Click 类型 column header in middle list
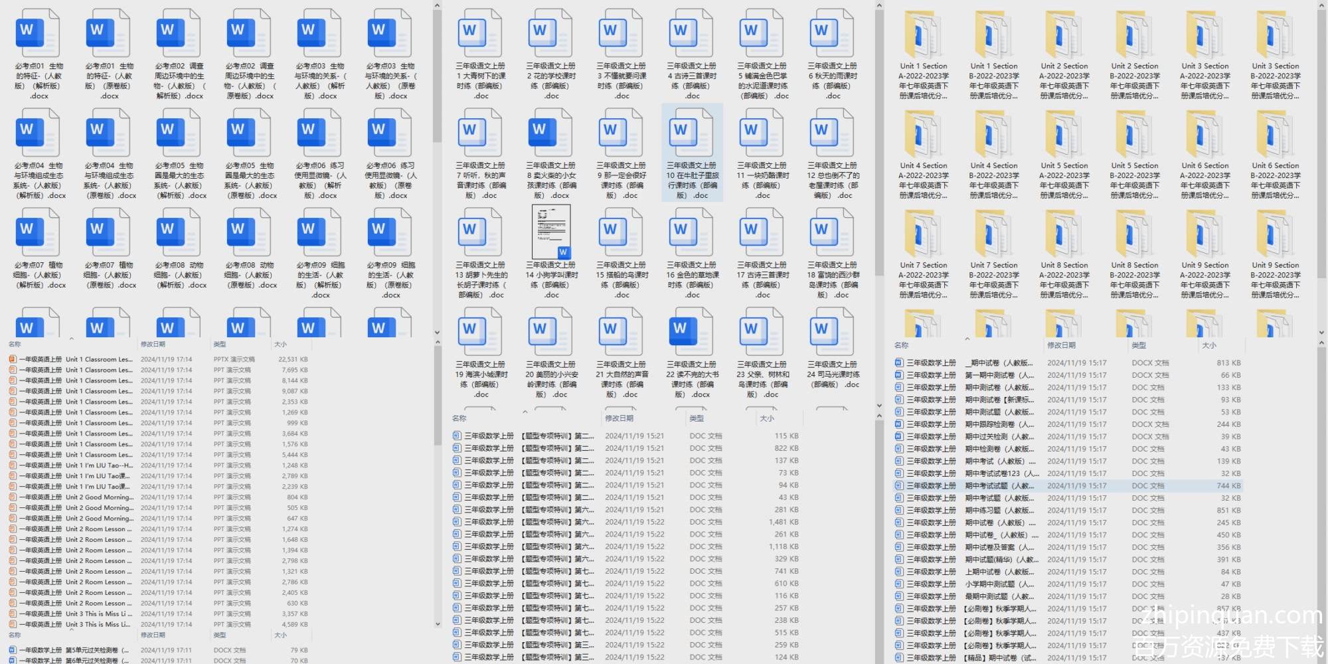 [x=697, y=418]
